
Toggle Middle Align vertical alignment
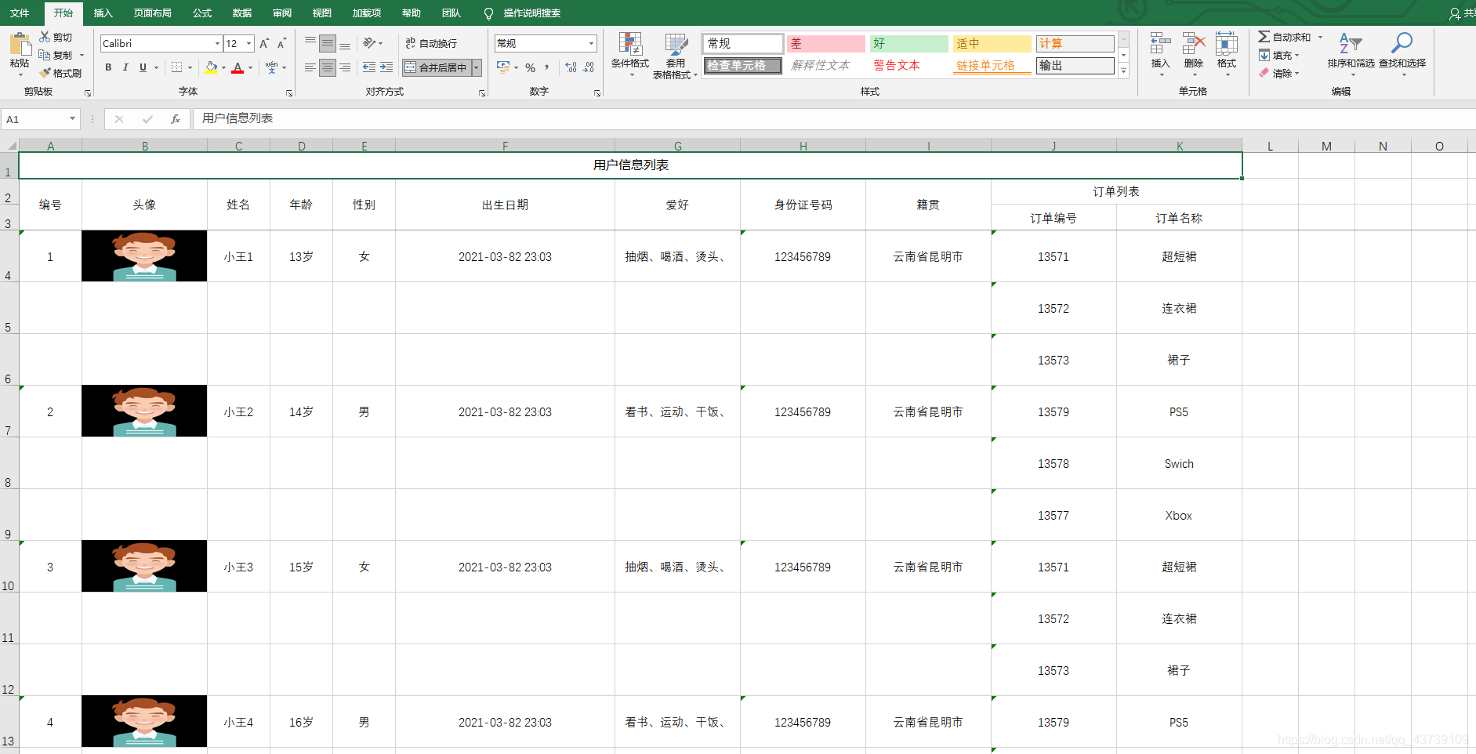point(328,43)
